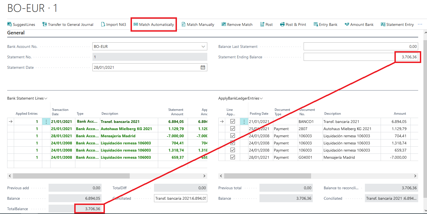Click the General section heading

pos(16,33)
